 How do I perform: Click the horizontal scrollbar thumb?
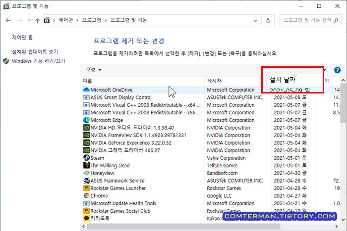pos(183,227)
